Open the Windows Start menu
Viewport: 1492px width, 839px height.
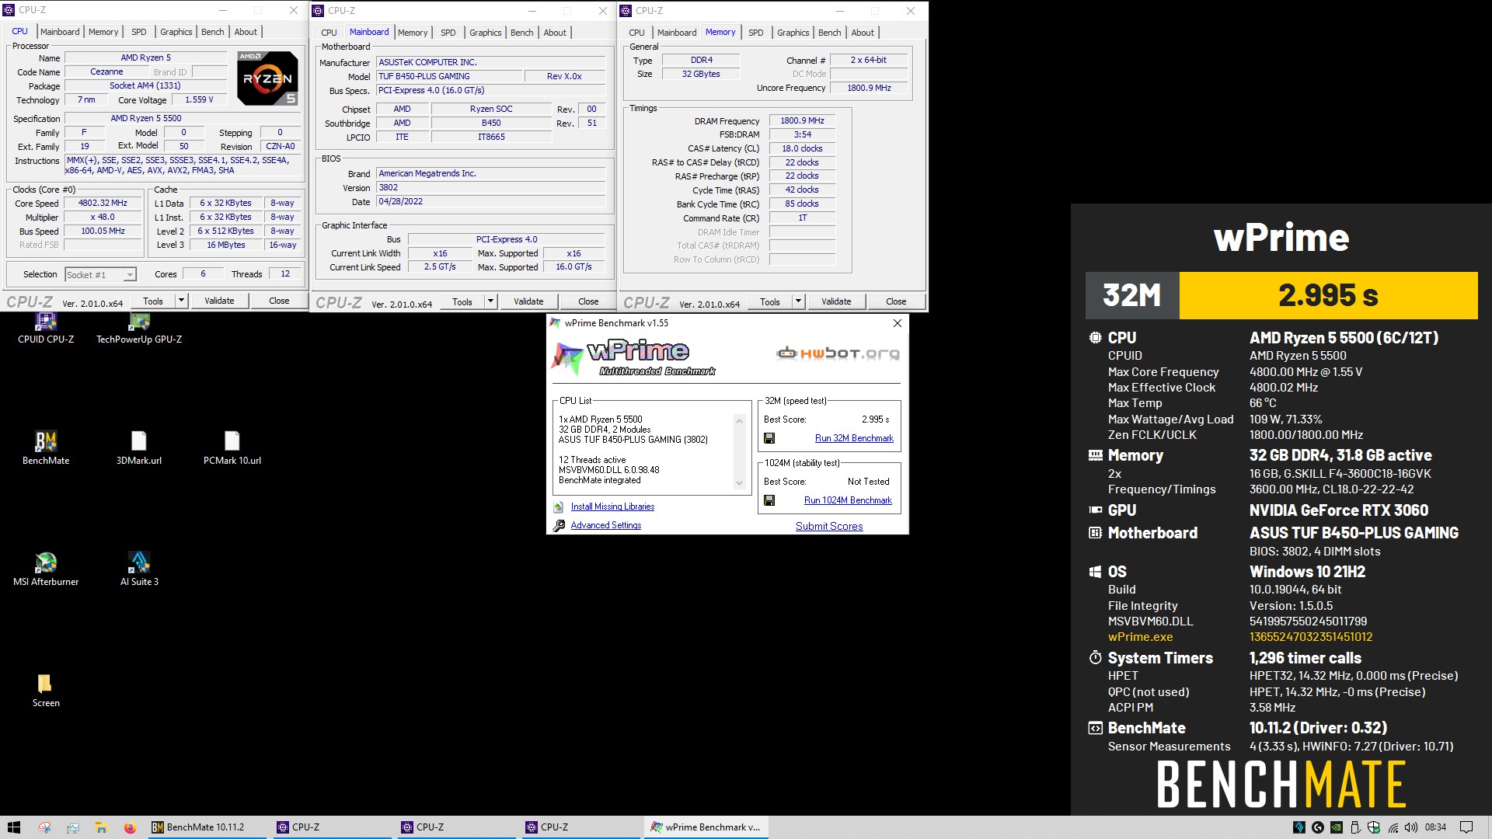pyautogui.click(x=13, y=827)
